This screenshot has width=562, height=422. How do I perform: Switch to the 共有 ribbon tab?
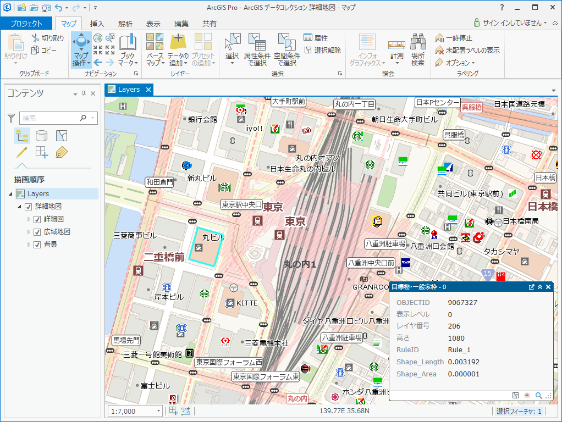coord(210,24)
